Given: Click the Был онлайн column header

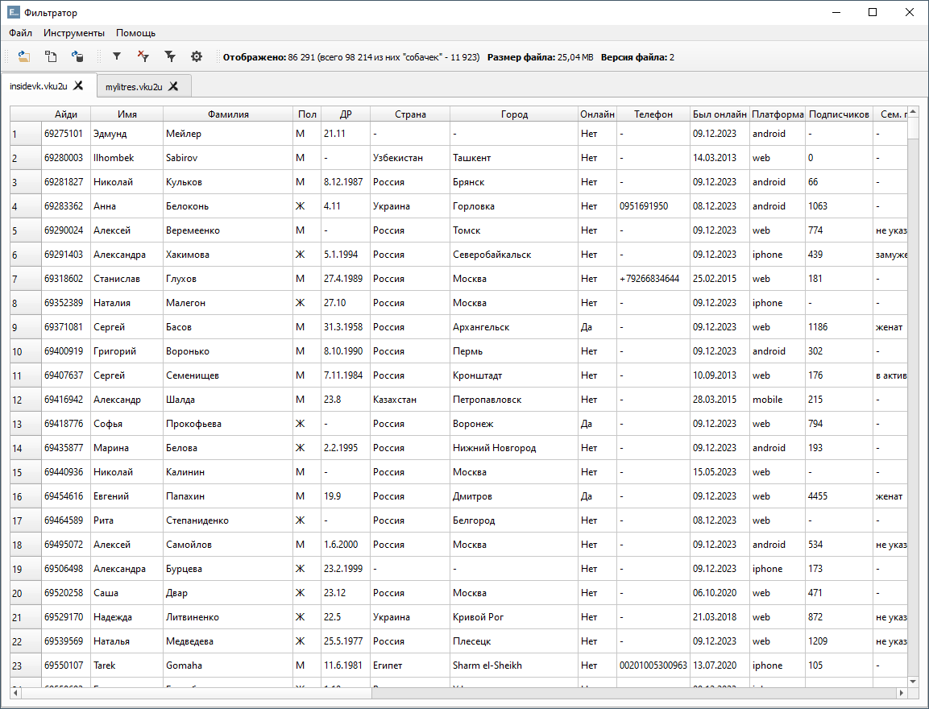Looking at the screenshot, I should pos(720,114).
